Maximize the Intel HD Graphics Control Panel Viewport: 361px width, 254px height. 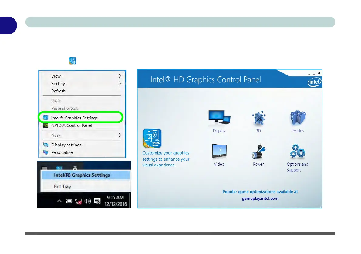tap(314, 73)
